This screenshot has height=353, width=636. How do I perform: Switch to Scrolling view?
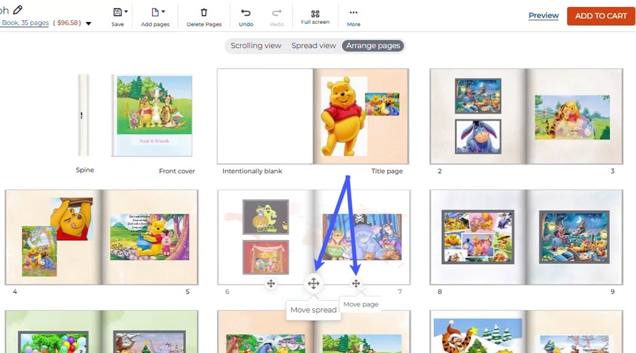[256, 45]
